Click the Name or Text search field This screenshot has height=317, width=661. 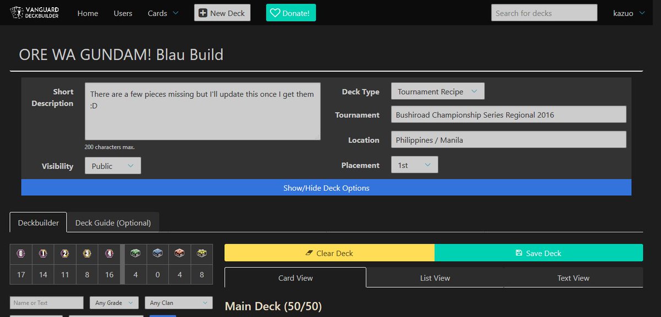coord(47,303)
